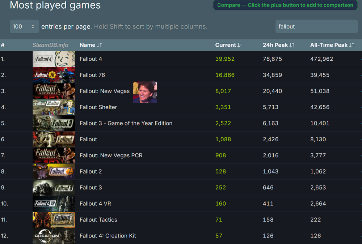362x244 pixels.
Task: Click the search field containing fallout
Action: (x=316, y=26)
